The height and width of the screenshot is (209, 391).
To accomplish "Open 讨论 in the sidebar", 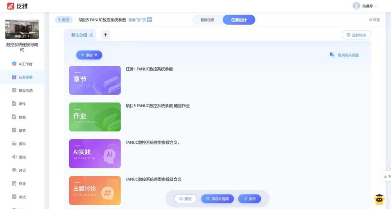I will pos(22,170).
